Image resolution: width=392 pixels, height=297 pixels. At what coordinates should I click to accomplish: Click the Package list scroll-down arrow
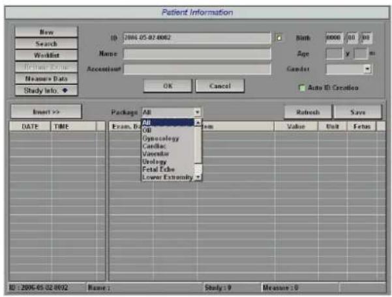click(x=198, y=177)
